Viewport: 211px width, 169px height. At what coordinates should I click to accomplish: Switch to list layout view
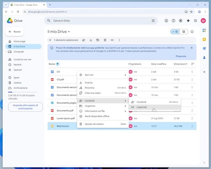click(175, 31)
